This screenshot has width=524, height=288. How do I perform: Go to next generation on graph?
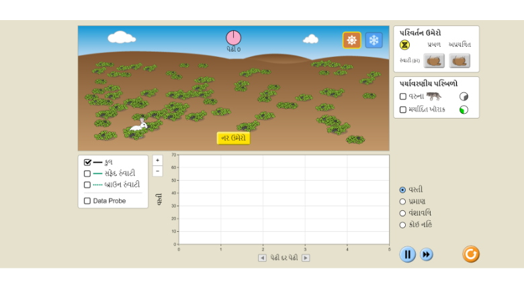click(306, 258)
